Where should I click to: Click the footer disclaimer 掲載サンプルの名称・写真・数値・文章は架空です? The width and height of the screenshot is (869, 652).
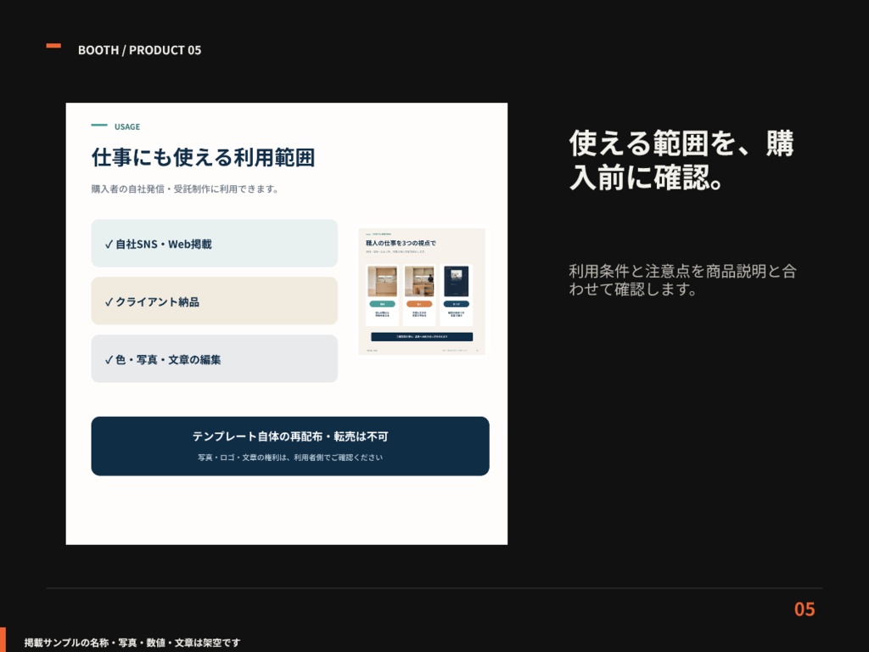[x=132, y=643]
